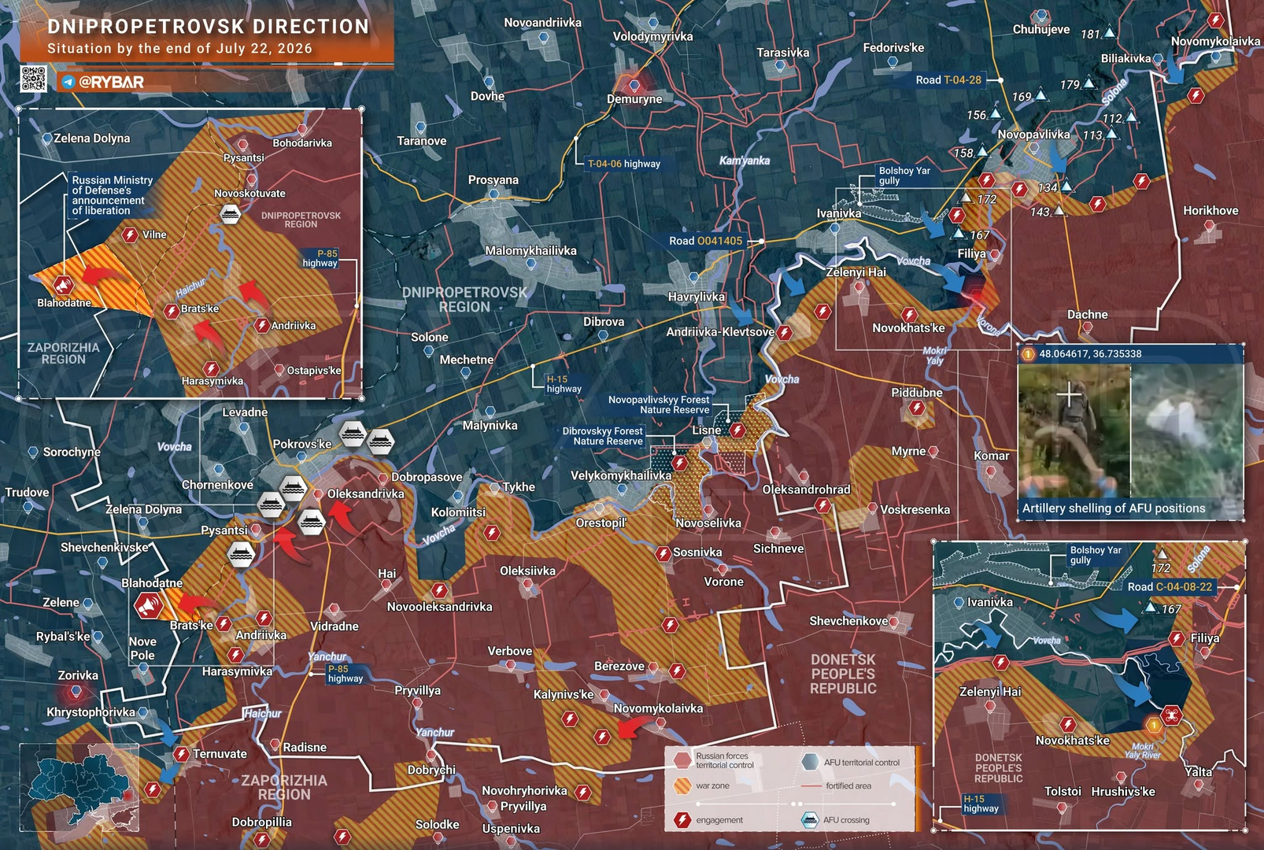Click the Telegram icon beside @RYBAR
1264x850 pixels.
68,82
